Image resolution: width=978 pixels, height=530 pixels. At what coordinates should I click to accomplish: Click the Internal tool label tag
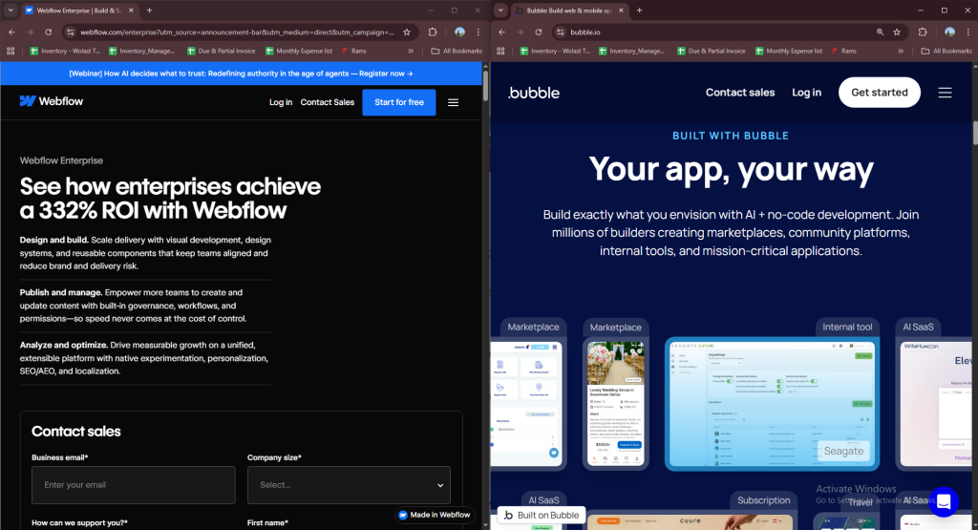click(x=847, y=327)
